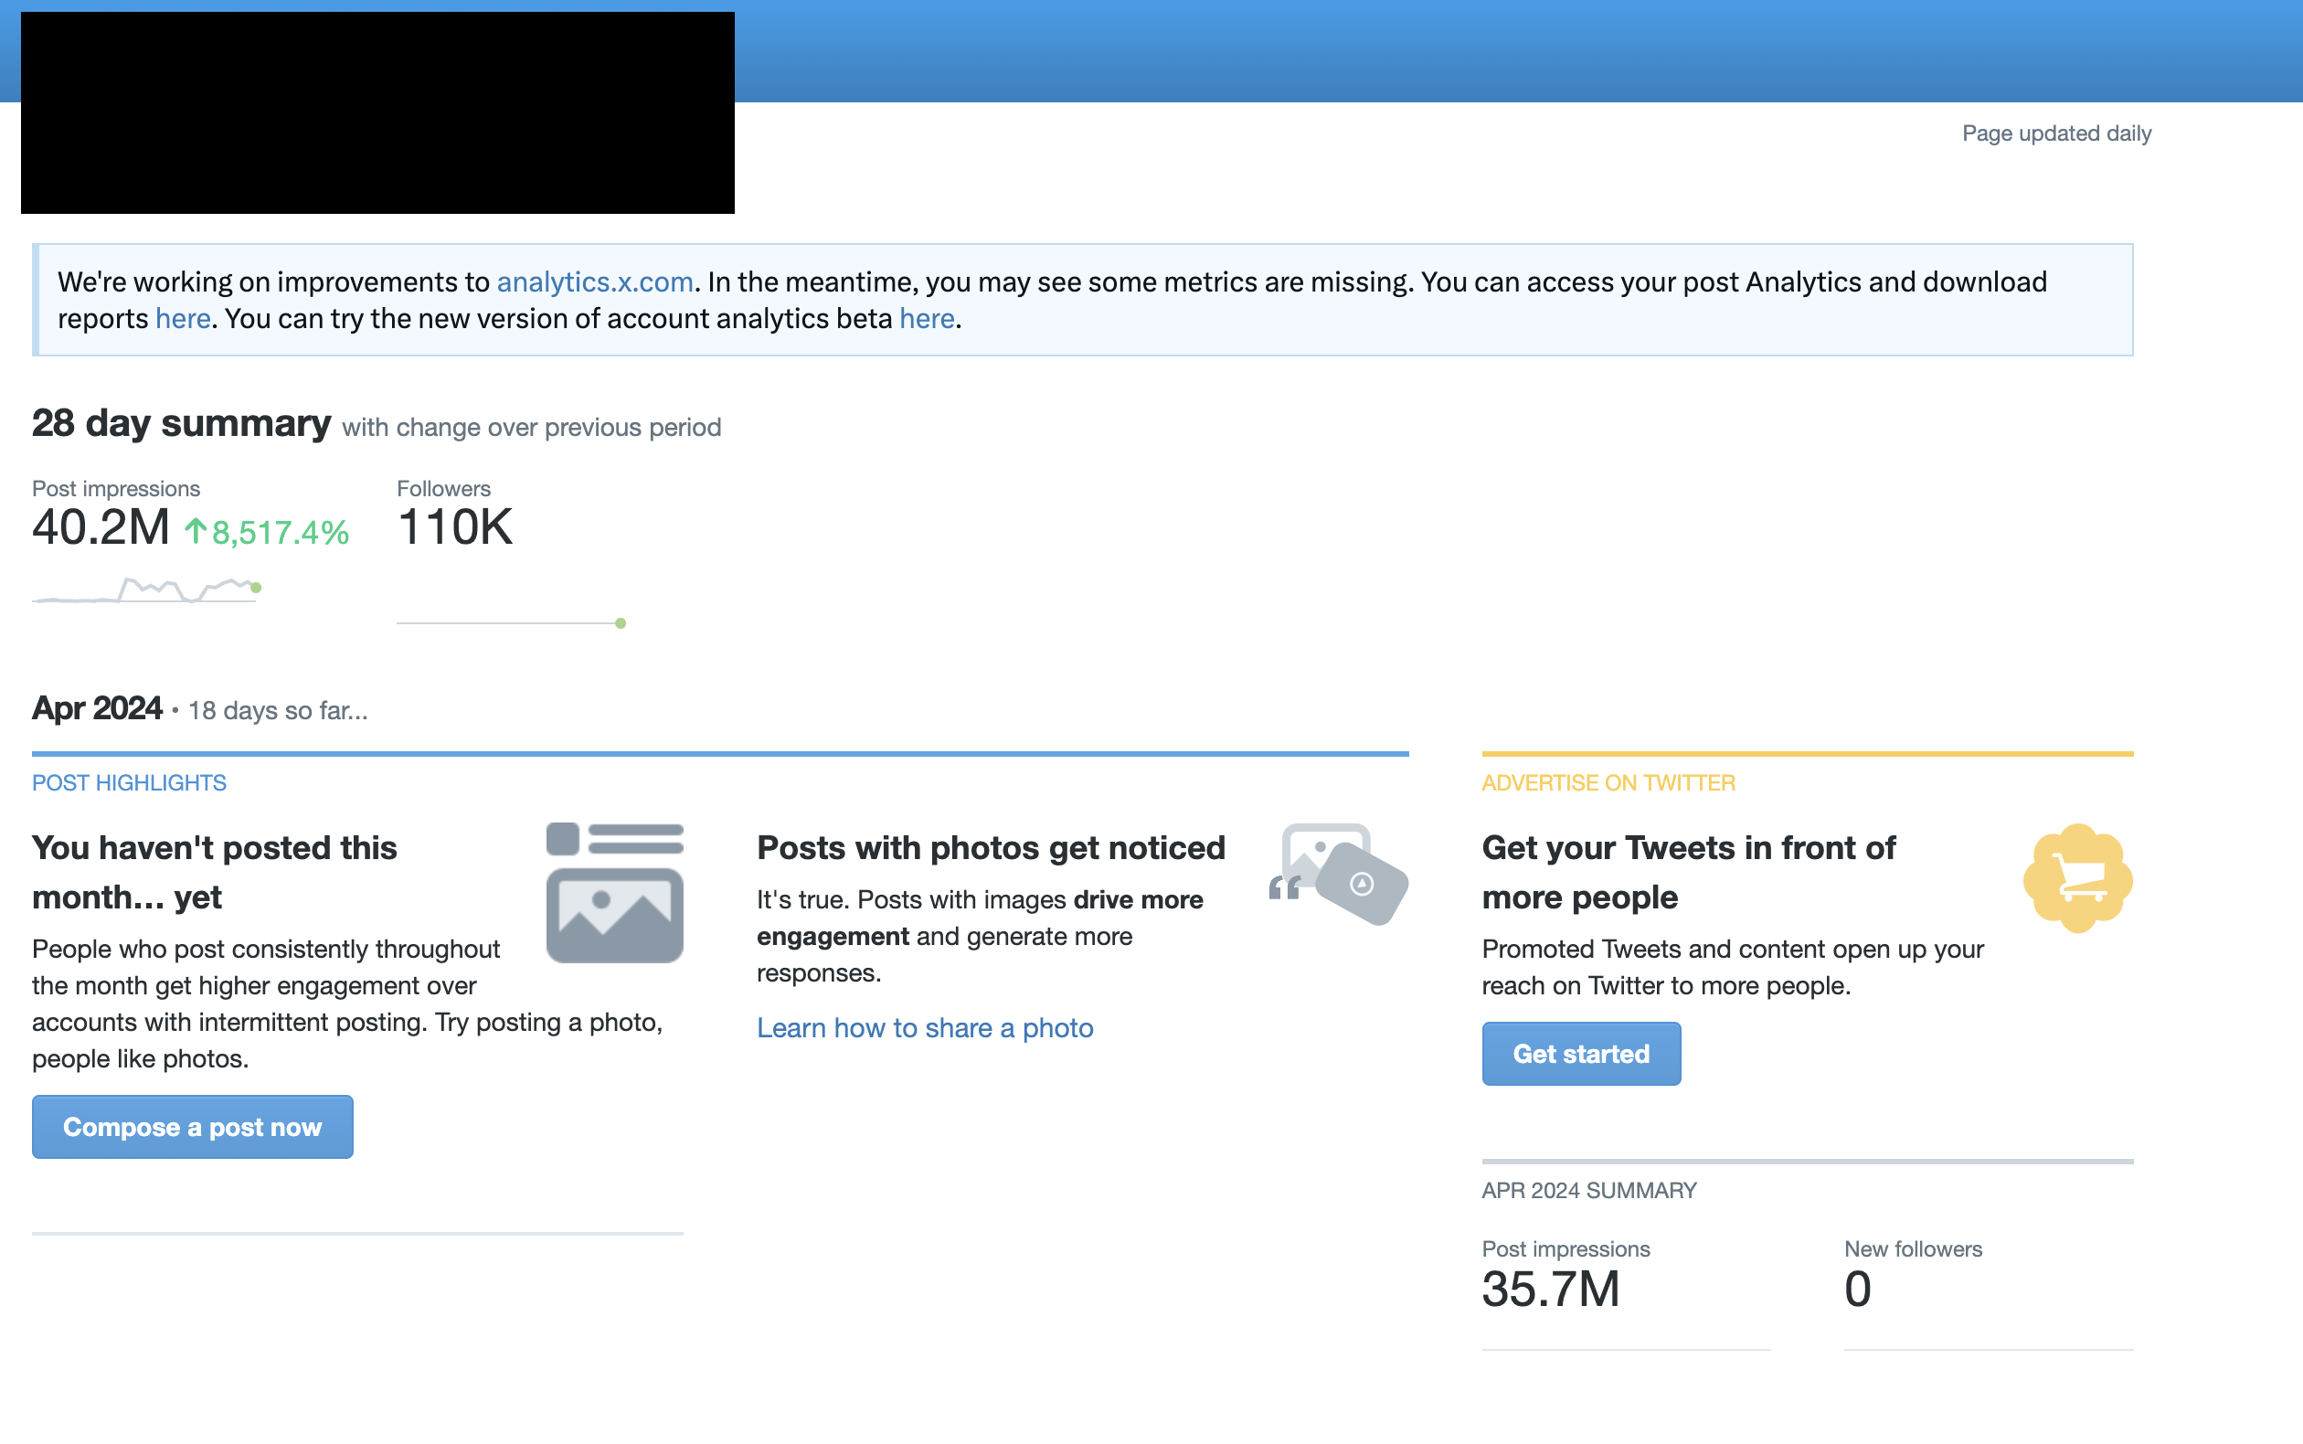This screenshot has width=2303, height=1444.
Task: Click the green up arrow beside 8,517.4%
Action: 196,530
